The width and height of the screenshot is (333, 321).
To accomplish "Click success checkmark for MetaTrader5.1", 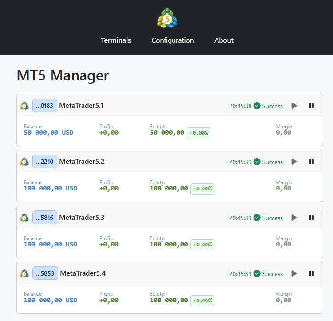I will coord(257,106).
